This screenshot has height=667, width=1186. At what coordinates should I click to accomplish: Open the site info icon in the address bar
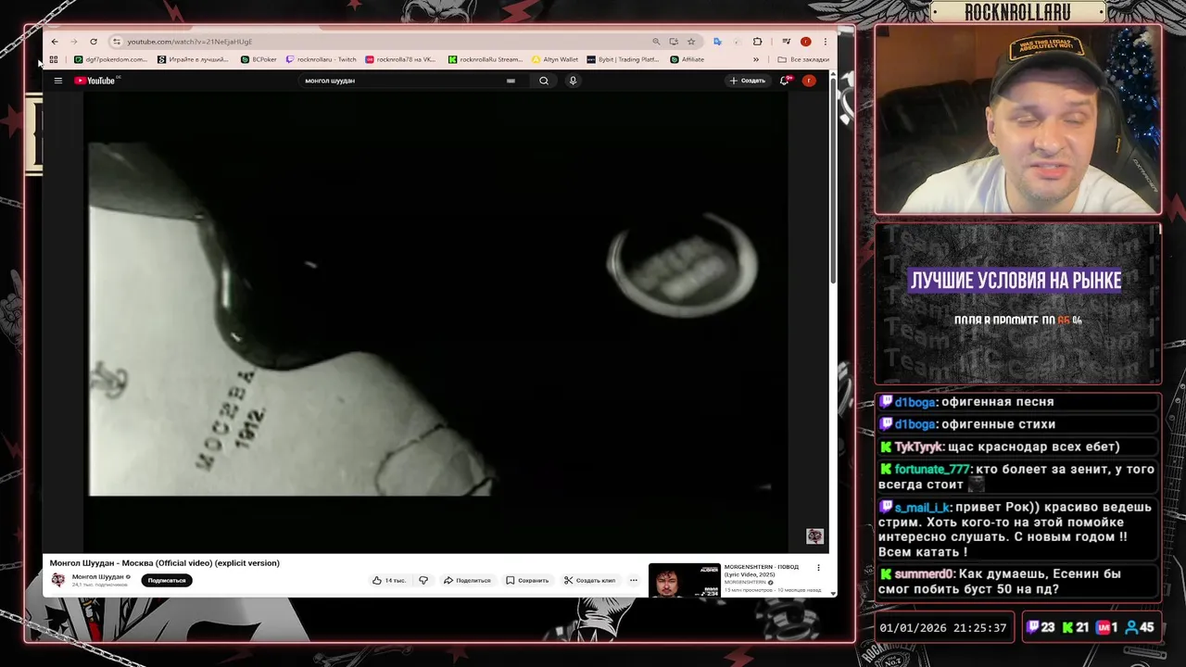click(x=117, y=42)
